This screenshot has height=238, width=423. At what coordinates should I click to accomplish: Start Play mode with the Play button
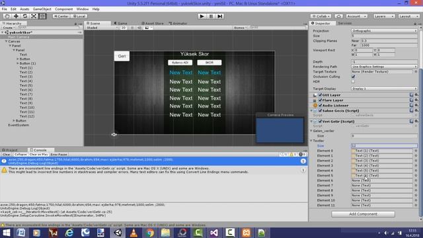pos(202,16)
